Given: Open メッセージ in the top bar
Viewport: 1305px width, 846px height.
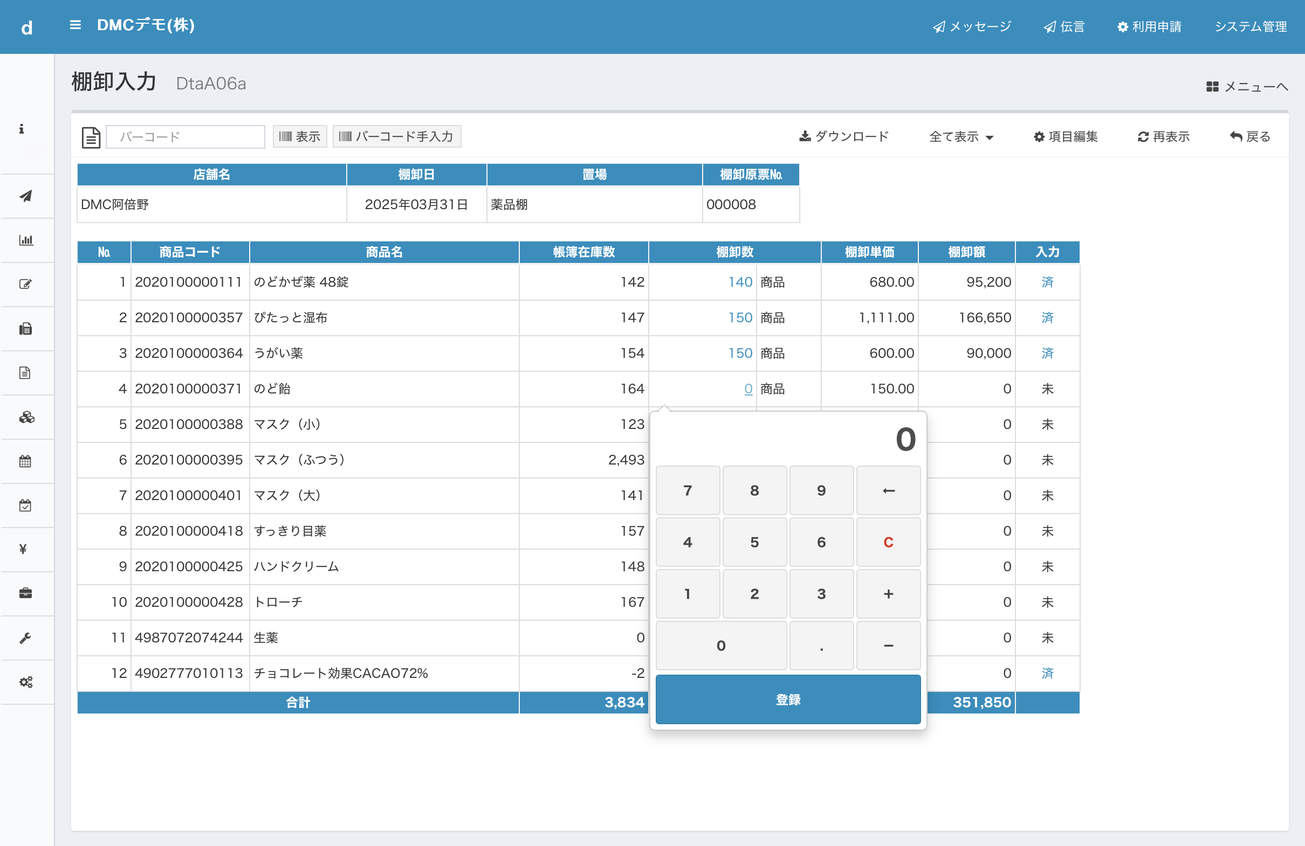Looking at the screenshot, I should (972, 26).
